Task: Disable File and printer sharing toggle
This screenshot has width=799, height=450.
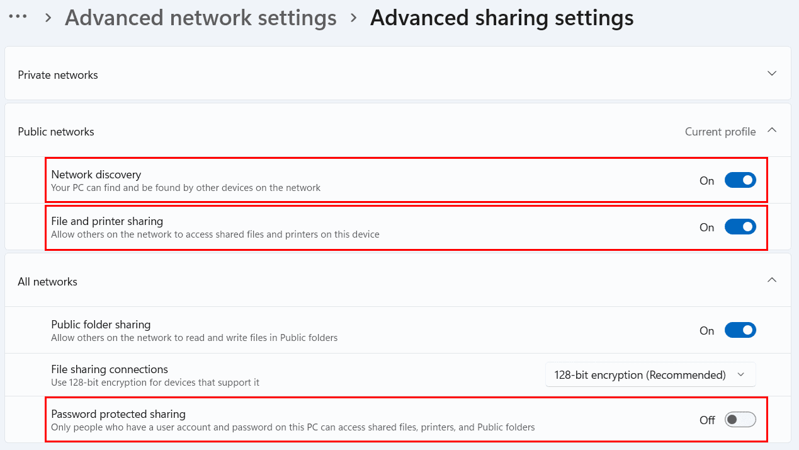Action: pyautogui.click(x=740, y=227)
